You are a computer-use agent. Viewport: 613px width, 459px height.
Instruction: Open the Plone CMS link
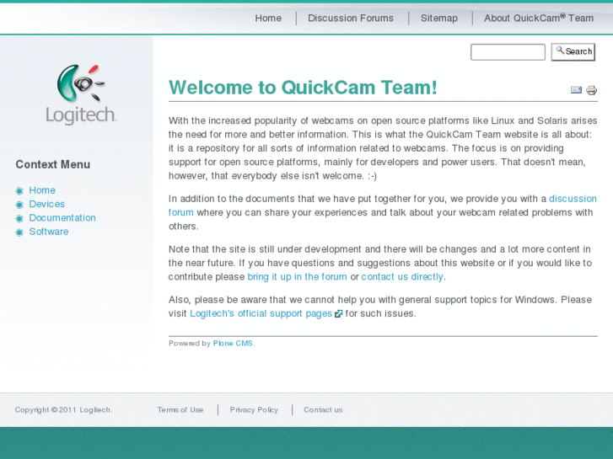coord(233,344)
